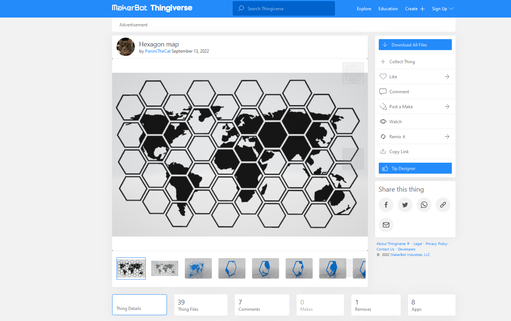The image size is (511, 321).
Task: Select the second gray map thumbnail
Action: [x=165, y=268]
